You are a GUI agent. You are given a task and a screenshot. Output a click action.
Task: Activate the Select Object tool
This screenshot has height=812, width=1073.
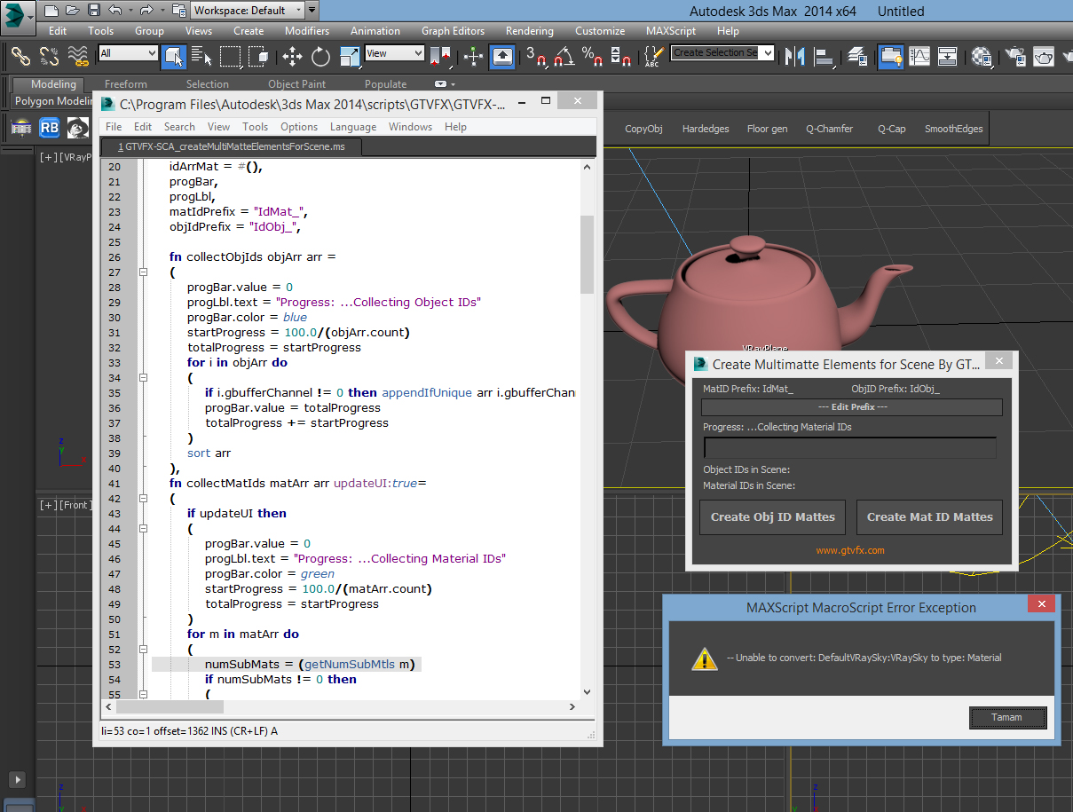click(173, 57)
